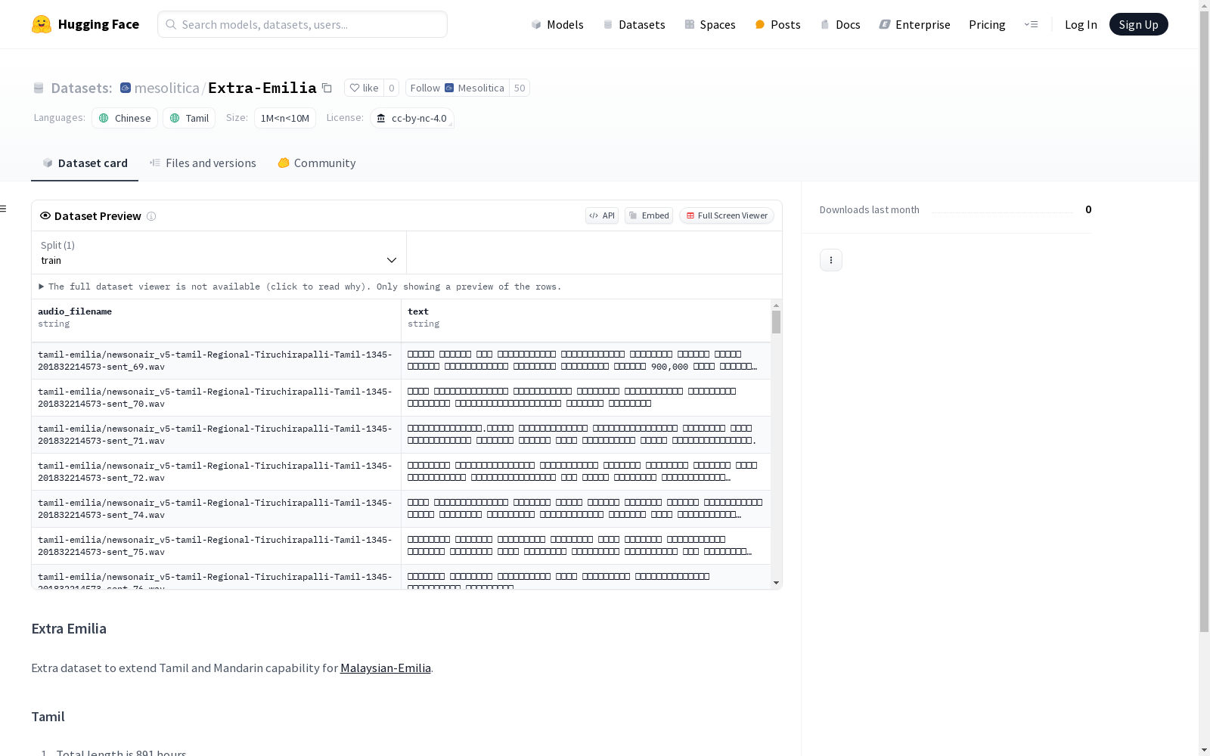Click the Downloads last month label
This screenshot has height=756, width=1210.
870,209
